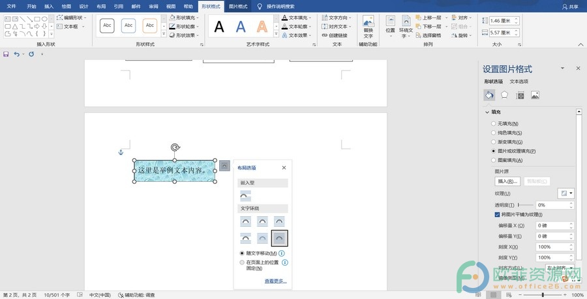The width and height of the screenshot is (587, 299).
Task: Select the 无填充 radio option
Action: tap(494, 123)
